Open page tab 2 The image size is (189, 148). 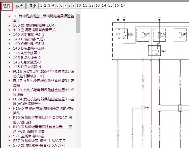[45, 5]
